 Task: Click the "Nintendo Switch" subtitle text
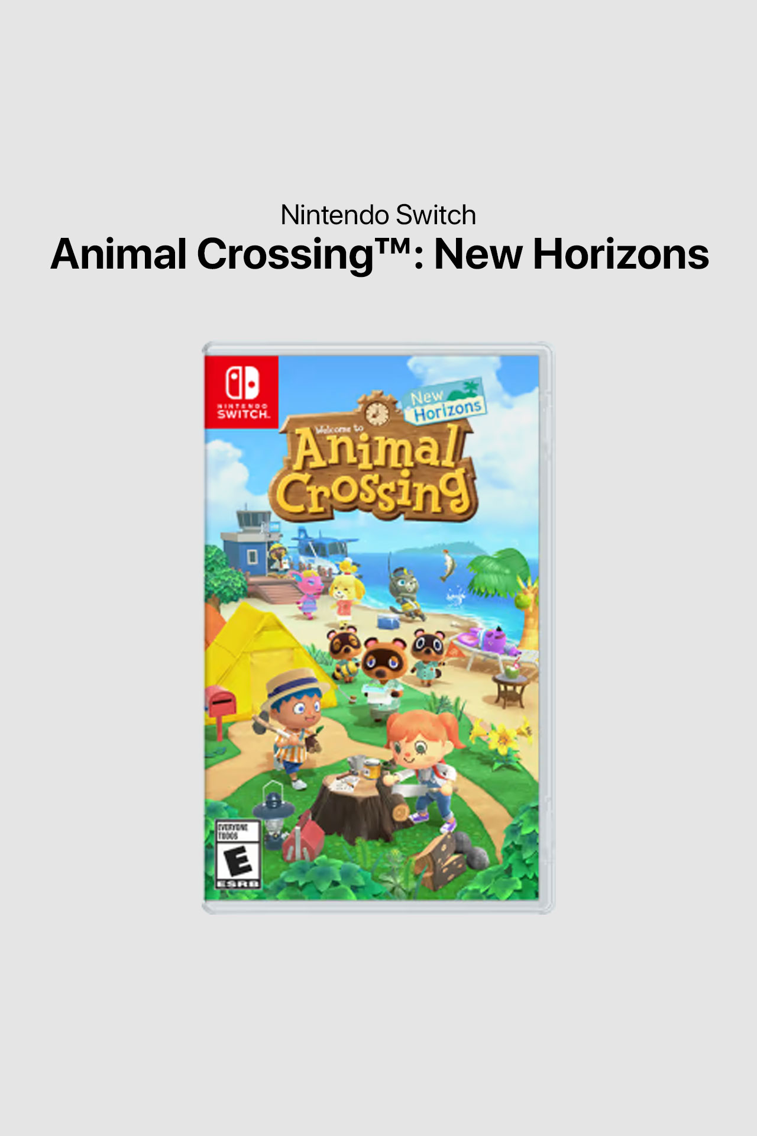(x=378, y=215)
